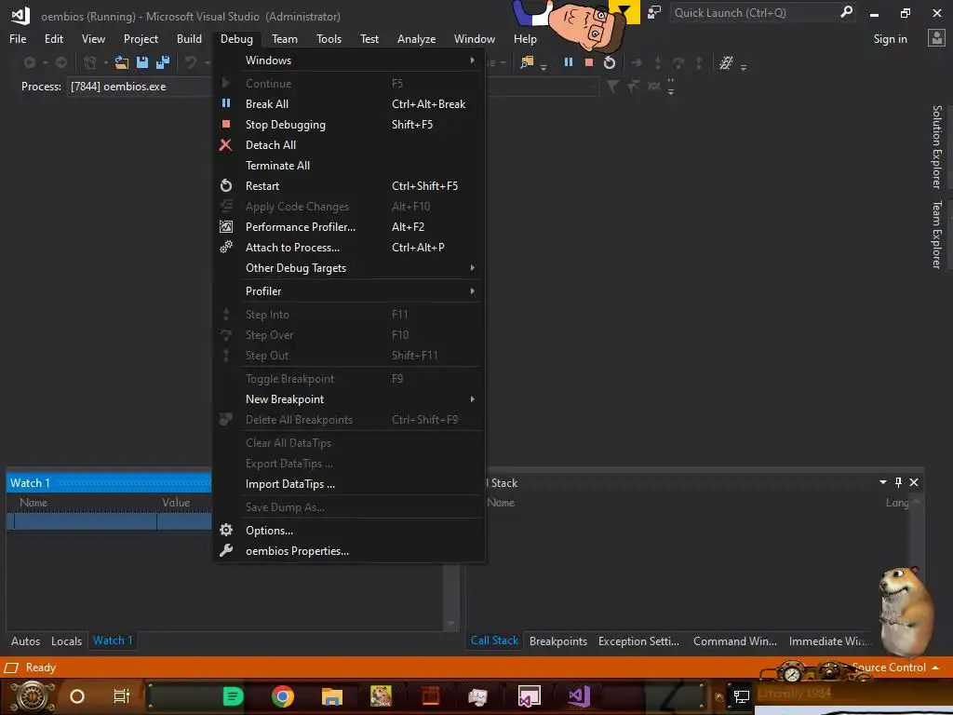Click the New Project toolbar icon

[90, 62]
